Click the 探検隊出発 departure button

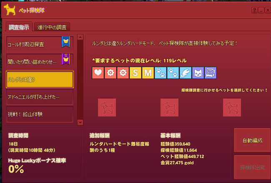[x=252, y=167]
